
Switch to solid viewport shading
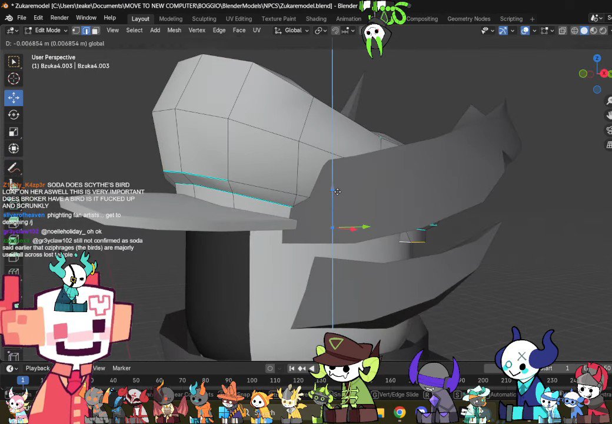tap(584, 31)
